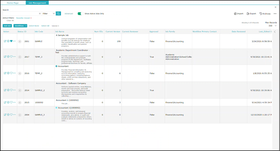The image size is (280, 151).
Task: Select status radio for job 2016
Action: click(x=20, y=73)
